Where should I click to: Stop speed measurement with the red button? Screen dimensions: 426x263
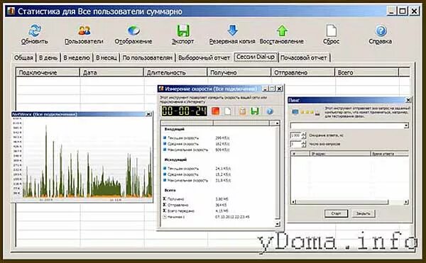215,111
